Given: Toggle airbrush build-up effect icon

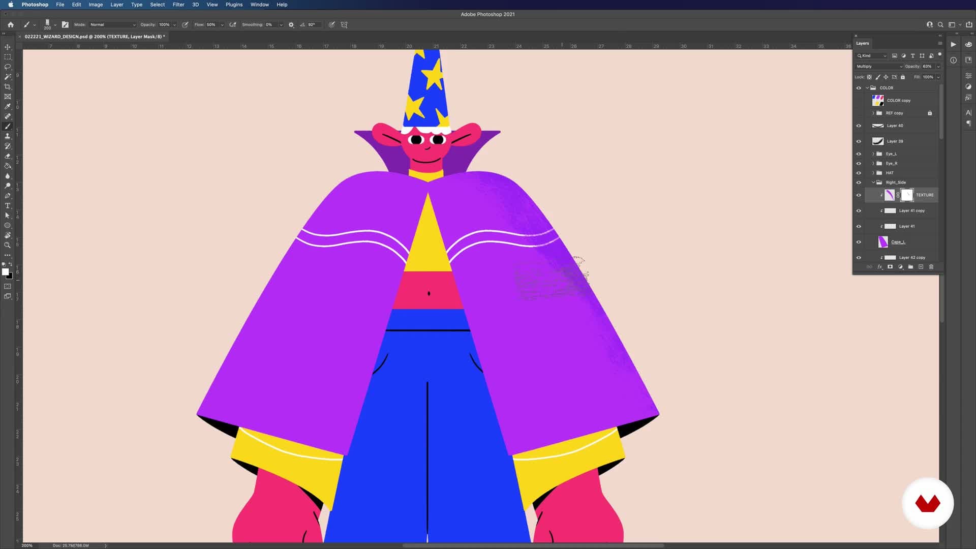Looking at the screenshot, I should click(x=233, y=24).
